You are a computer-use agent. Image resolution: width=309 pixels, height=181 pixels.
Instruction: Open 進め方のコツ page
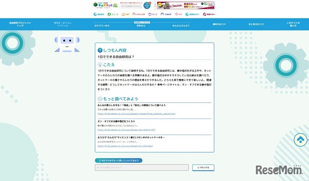pos(219,24)
